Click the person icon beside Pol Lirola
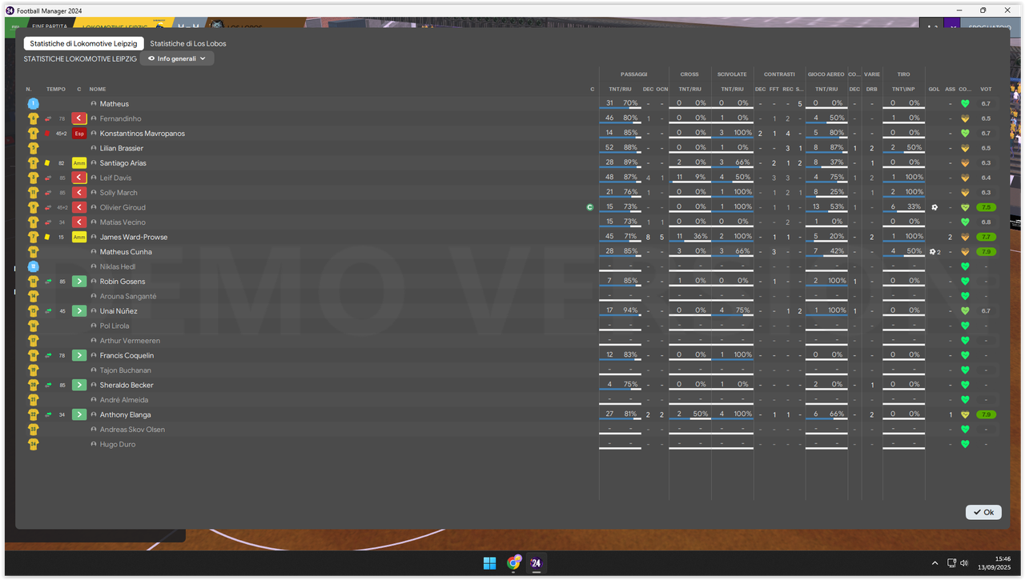Screen dimensions: 1025x580 click(94, 326)
